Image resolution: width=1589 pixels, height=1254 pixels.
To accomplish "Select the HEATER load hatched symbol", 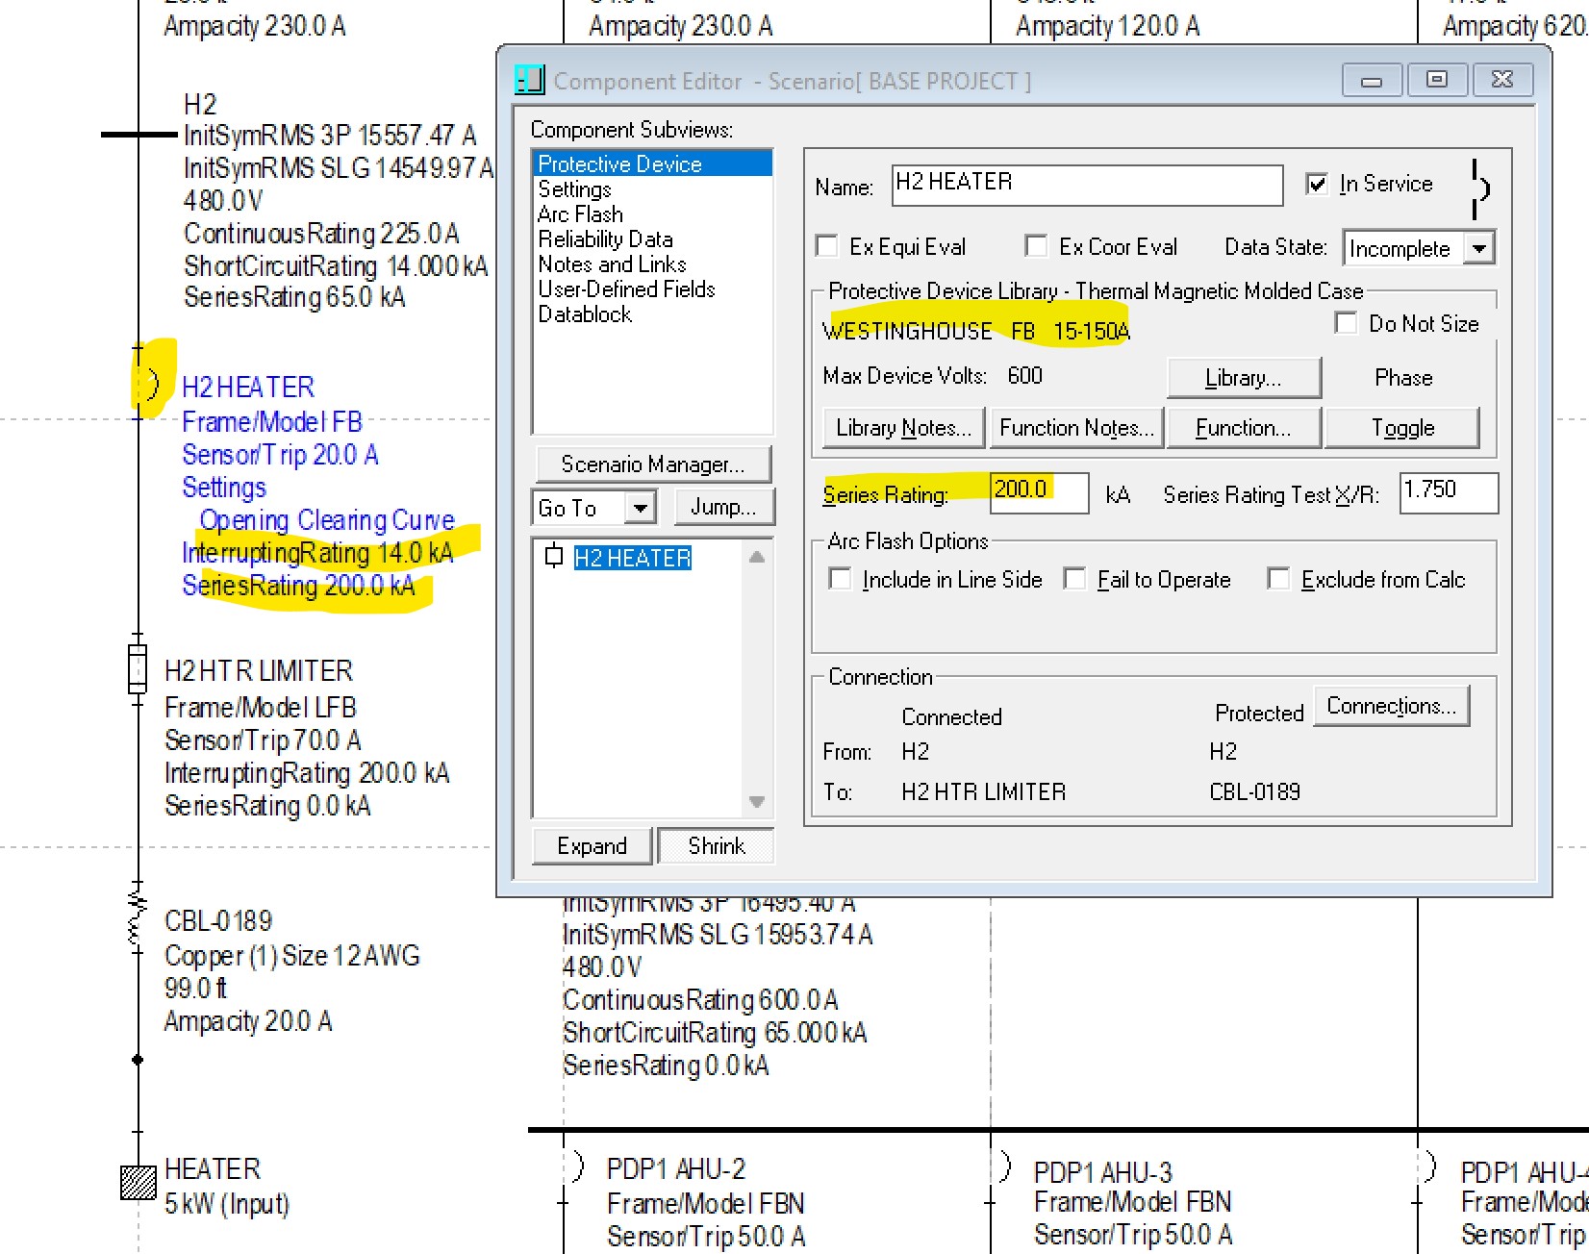I will point(138,1182).
